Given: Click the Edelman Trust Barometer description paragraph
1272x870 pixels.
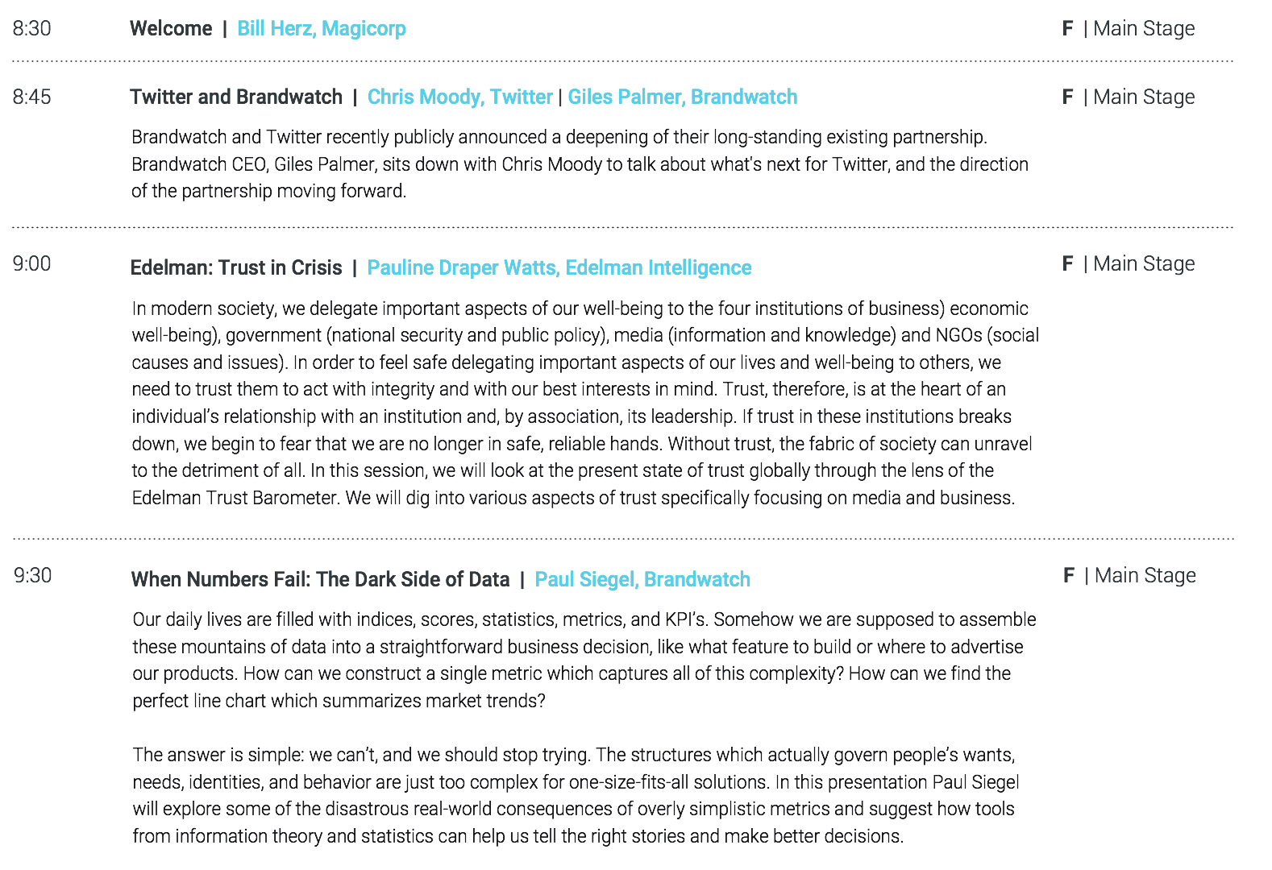Looking at the screenshot, I should click(584, 403).
